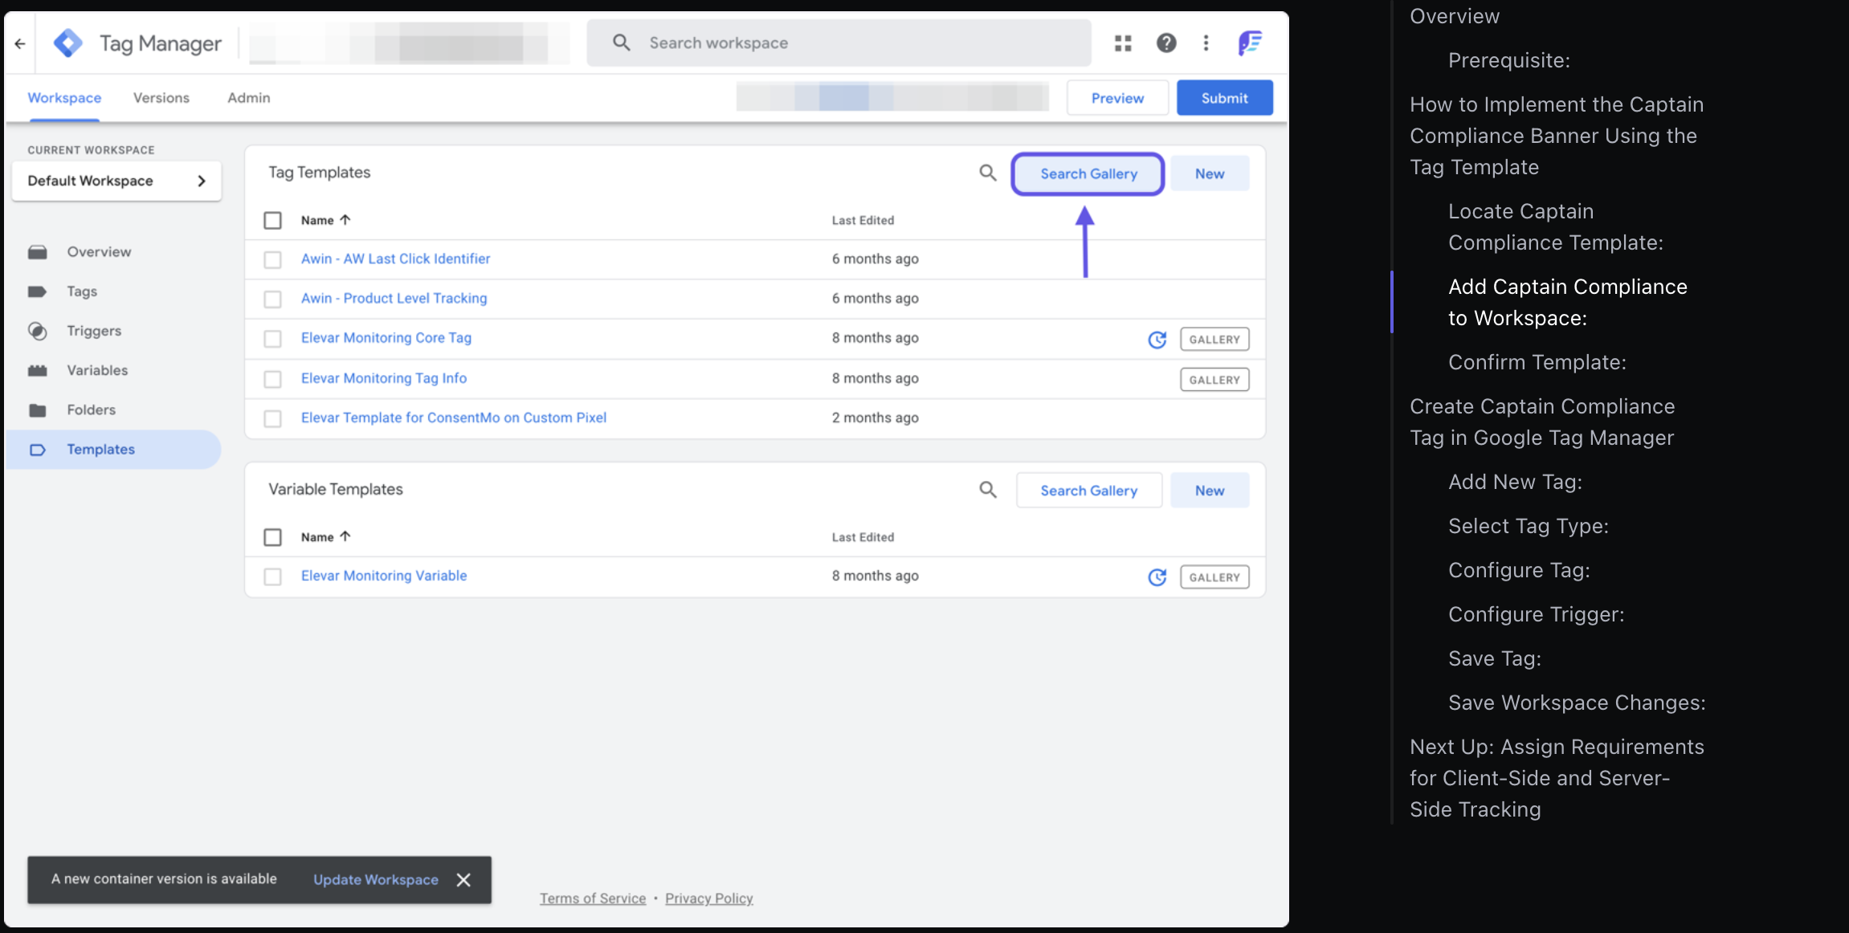Screen dimensions: 1849x933
Task: Open Overview in the sidebar
Action: [114, 252]
